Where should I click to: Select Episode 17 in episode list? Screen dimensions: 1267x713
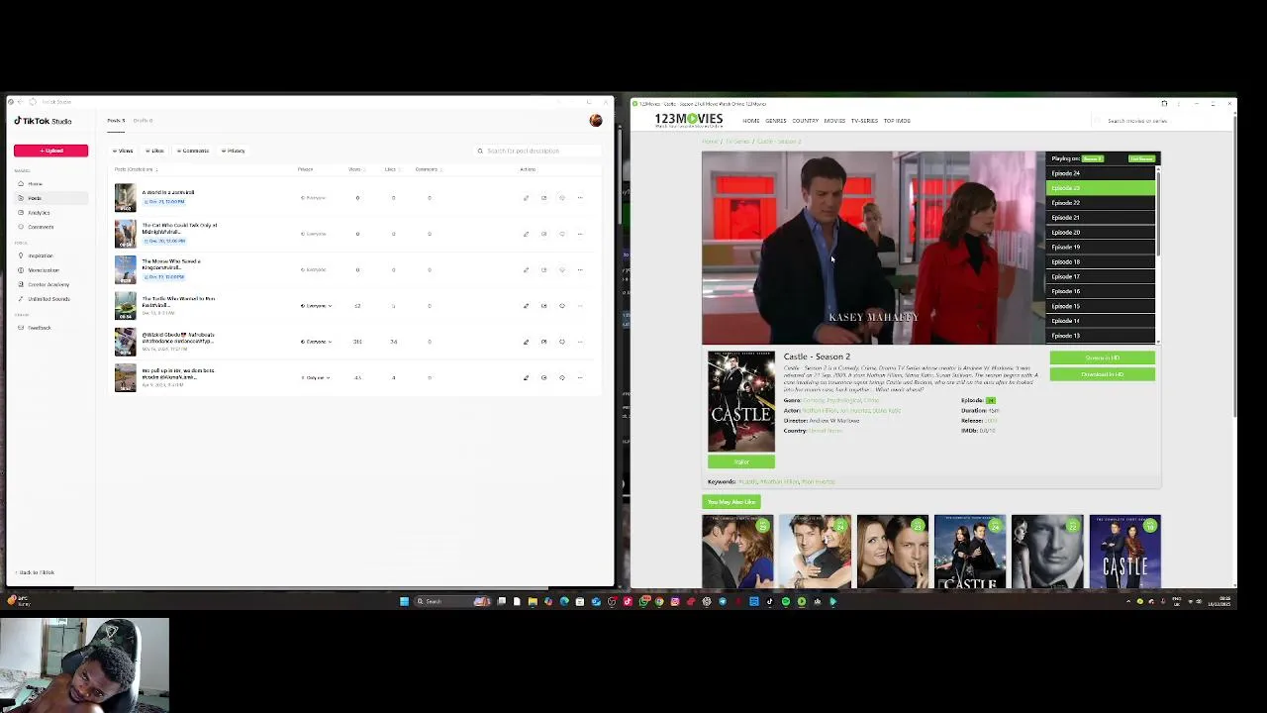click(x=1101, y=276)
